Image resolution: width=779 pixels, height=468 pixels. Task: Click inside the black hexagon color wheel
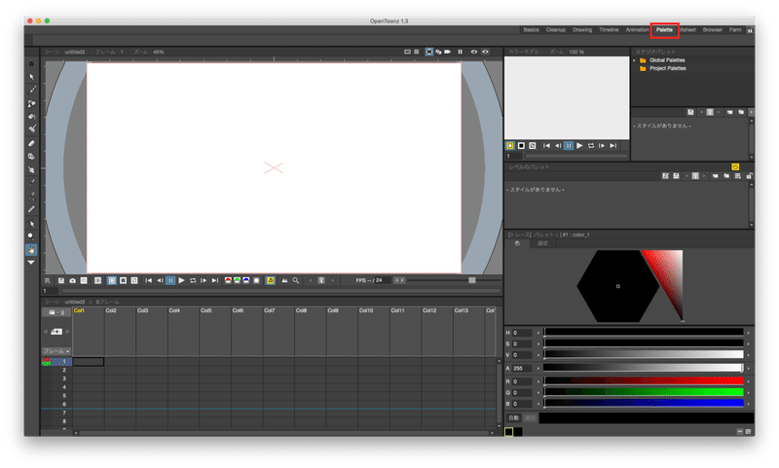(x=618, y=286)
